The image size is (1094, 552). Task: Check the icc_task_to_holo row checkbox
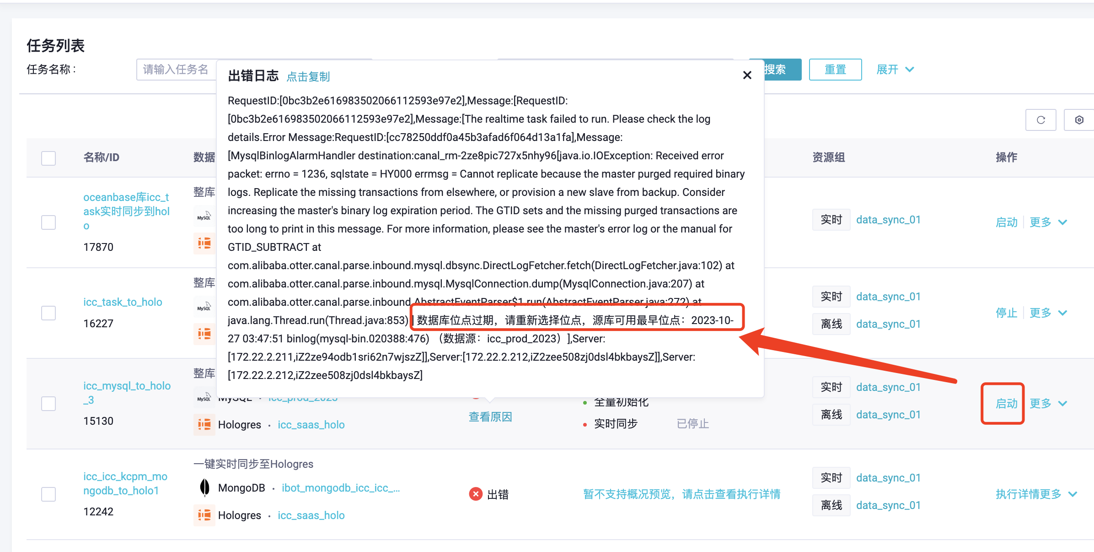(x=48, y=313)
